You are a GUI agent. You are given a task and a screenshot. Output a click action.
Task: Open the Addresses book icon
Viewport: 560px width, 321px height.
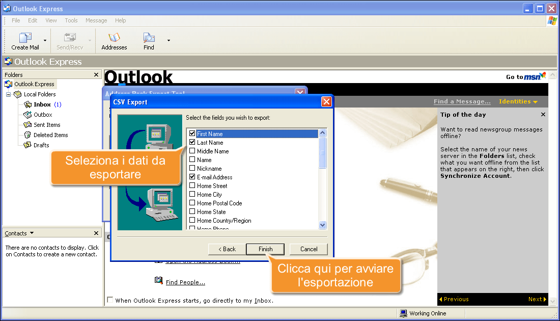point(114,38)
